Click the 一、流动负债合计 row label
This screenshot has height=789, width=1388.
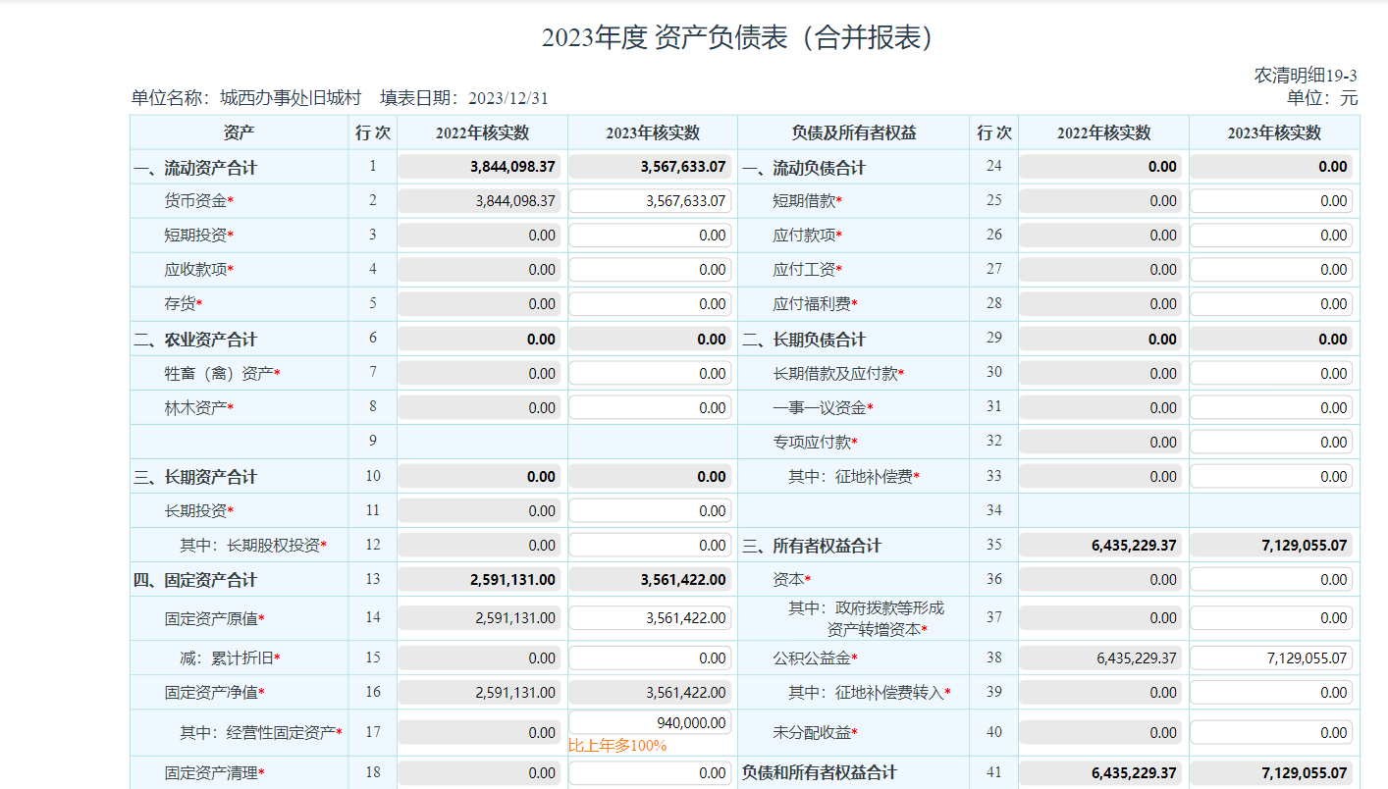tap(804, 168)
